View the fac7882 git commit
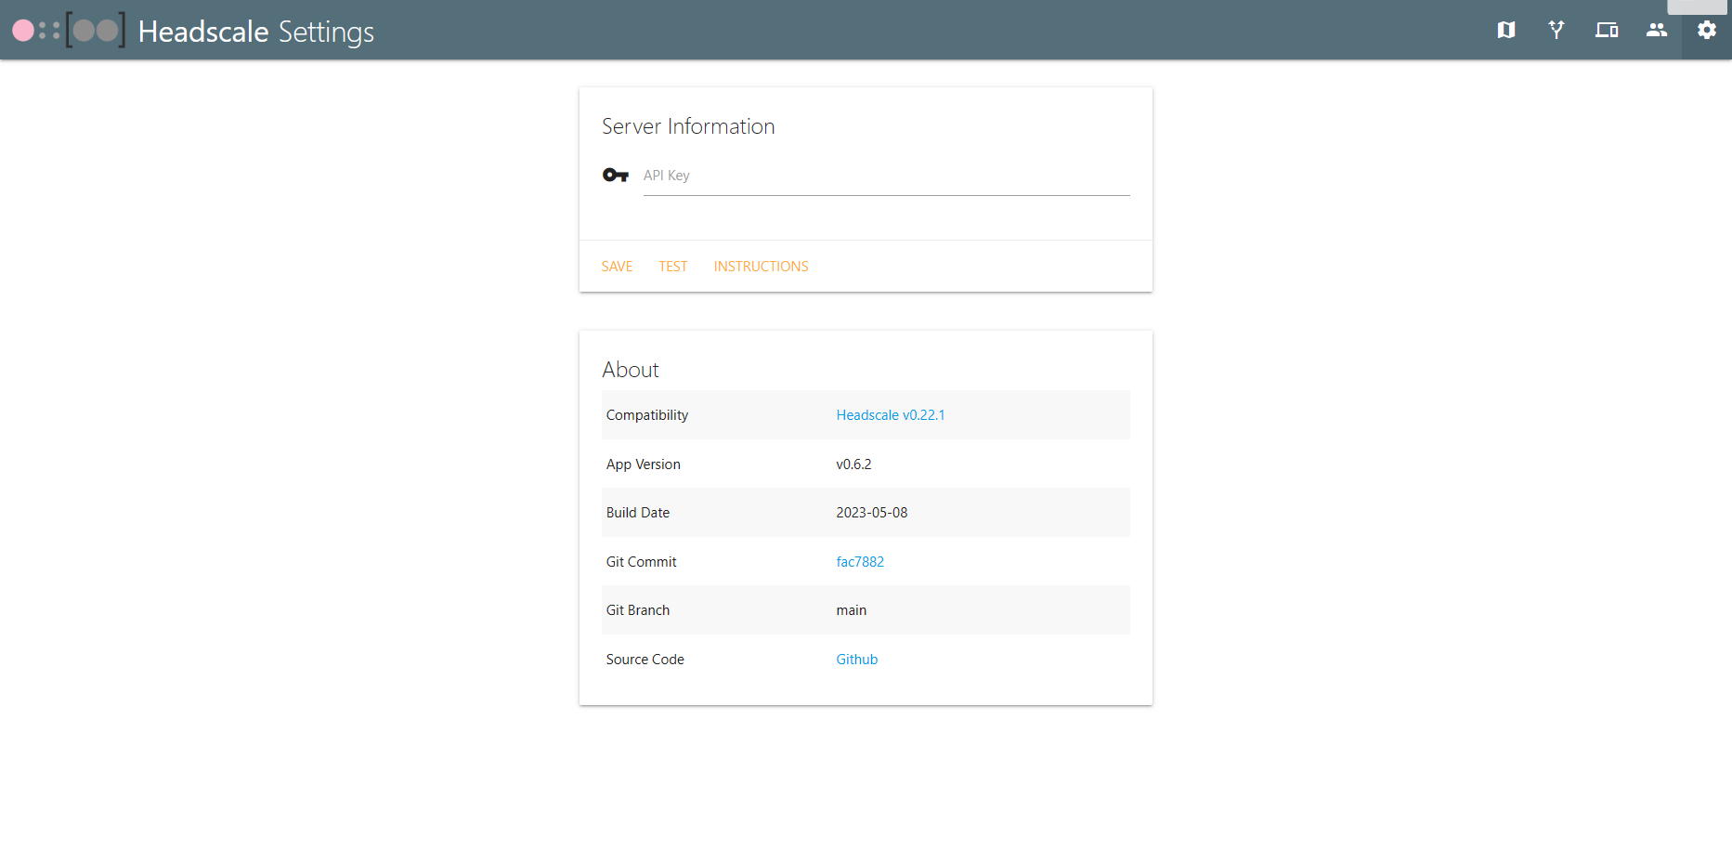The width and height of the screenshot is (1732, 863). (x=860, y=561)
